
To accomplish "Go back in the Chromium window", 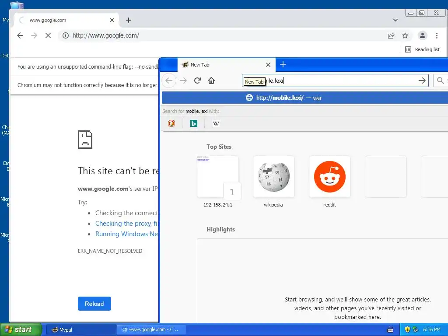I will coord(20,35).
